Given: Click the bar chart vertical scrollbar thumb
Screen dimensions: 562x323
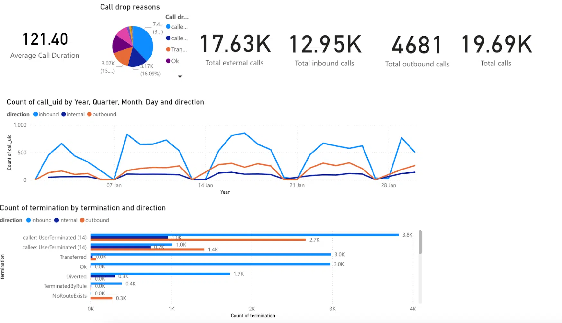Looking at the screenshot, I should click(420, 242).
